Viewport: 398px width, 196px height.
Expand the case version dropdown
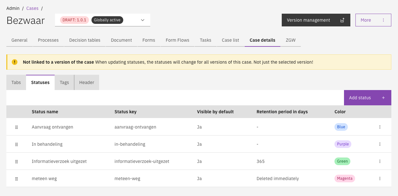[143, 20]
